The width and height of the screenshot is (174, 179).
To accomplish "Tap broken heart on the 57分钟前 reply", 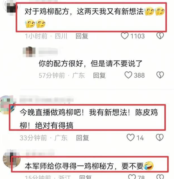I will (x=160, y=75).
